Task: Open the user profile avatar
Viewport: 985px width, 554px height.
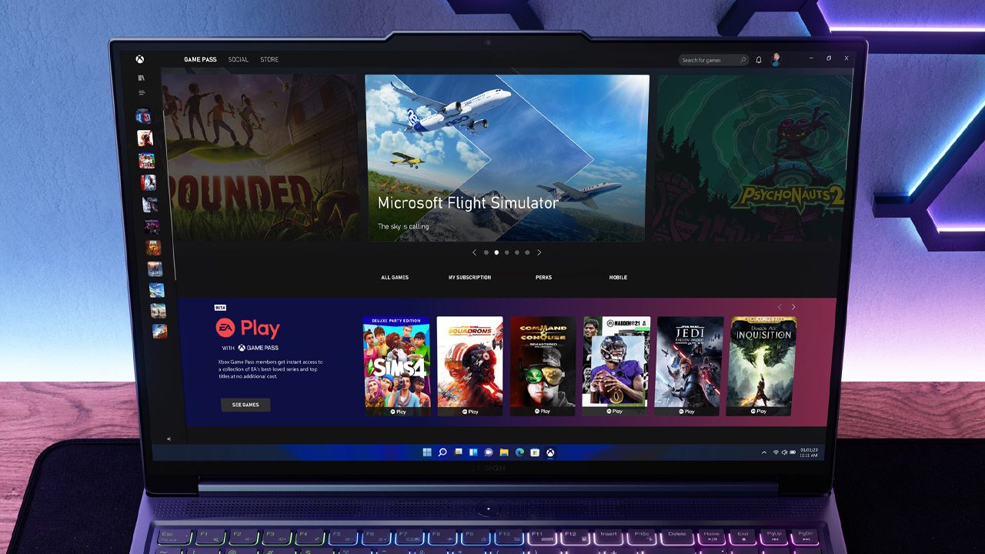Action: click(x=776, y=59)
